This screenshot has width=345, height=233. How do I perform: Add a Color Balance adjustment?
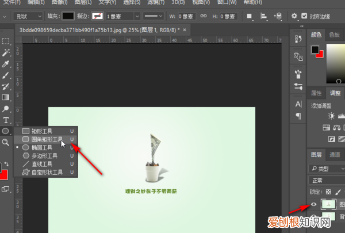336,128
